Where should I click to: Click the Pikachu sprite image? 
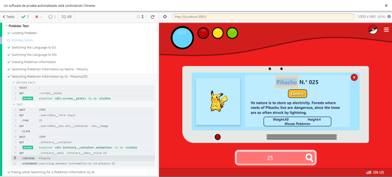point(219,101)
